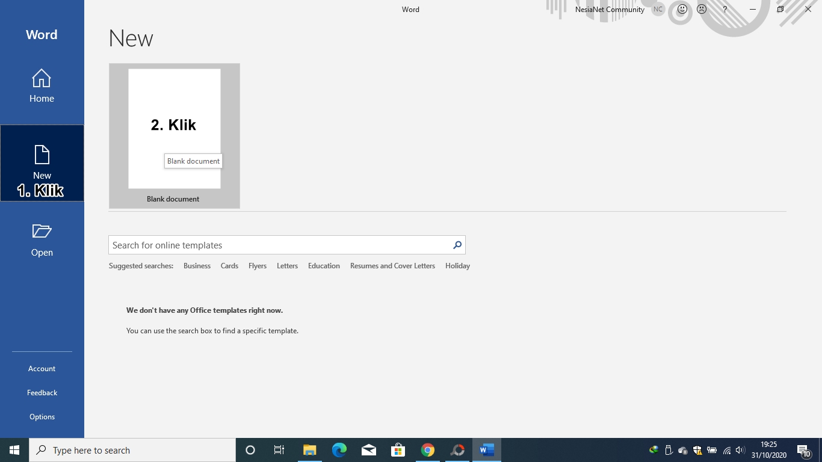Go to the Home page in sidebar
This screenshot has width=822, height=462.
click(x=42, y=86)
